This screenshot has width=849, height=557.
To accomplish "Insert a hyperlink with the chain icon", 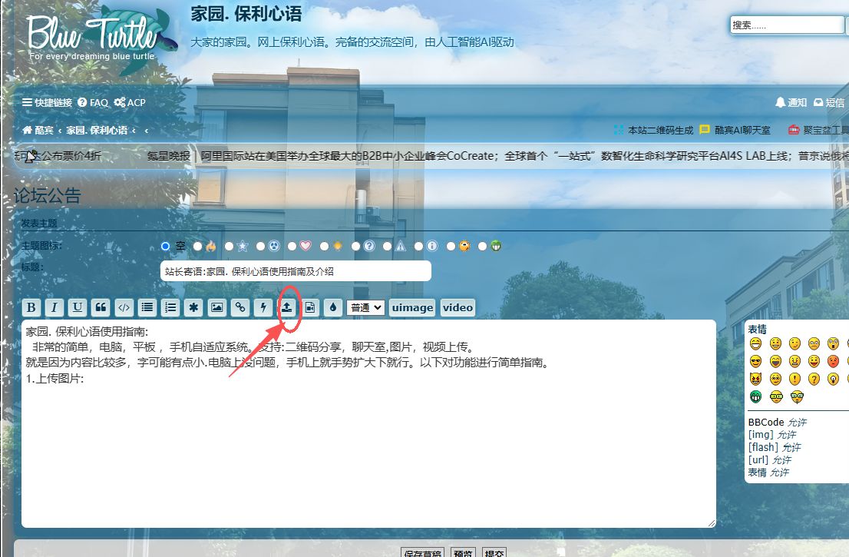I will [x=240, y=307].
